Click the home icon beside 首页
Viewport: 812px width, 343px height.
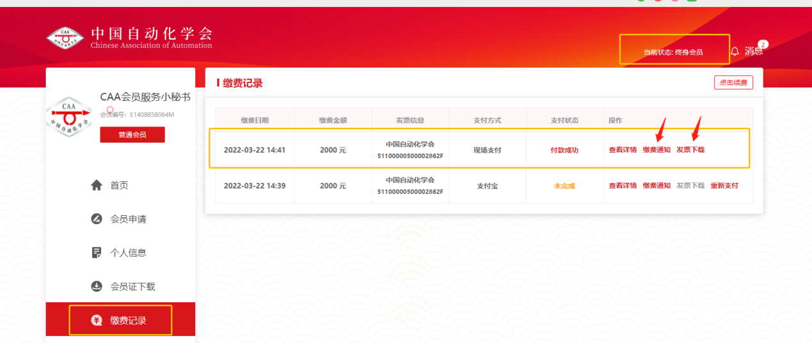point(97,185)
